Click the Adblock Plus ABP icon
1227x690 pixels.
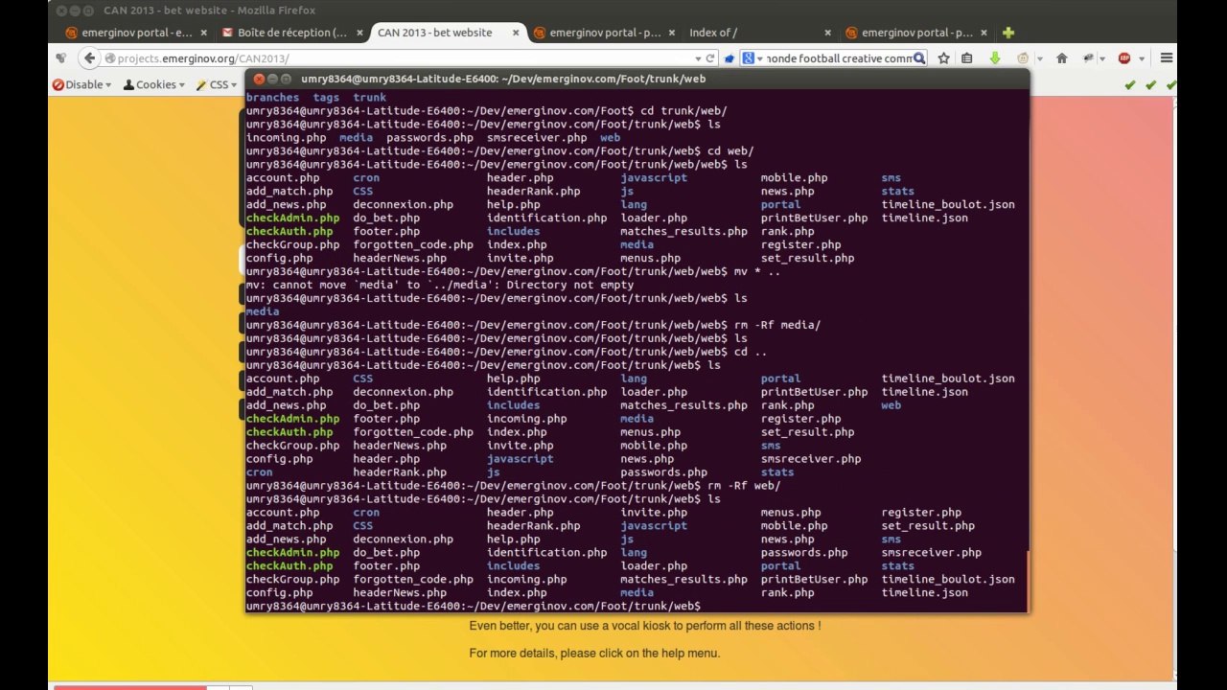click(1124, 58)
